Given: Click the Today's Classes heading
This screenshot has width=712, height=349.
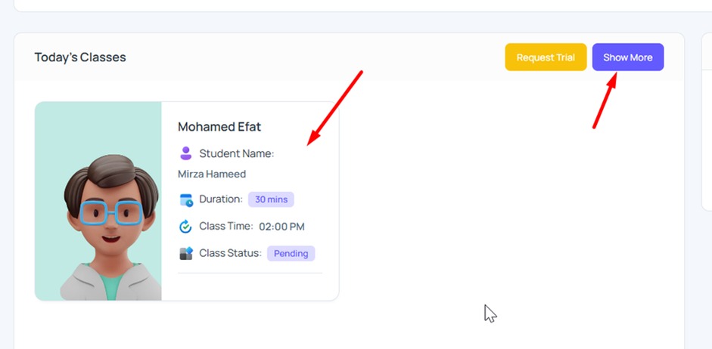Looking at the screenshot, I should click(80, 57).
